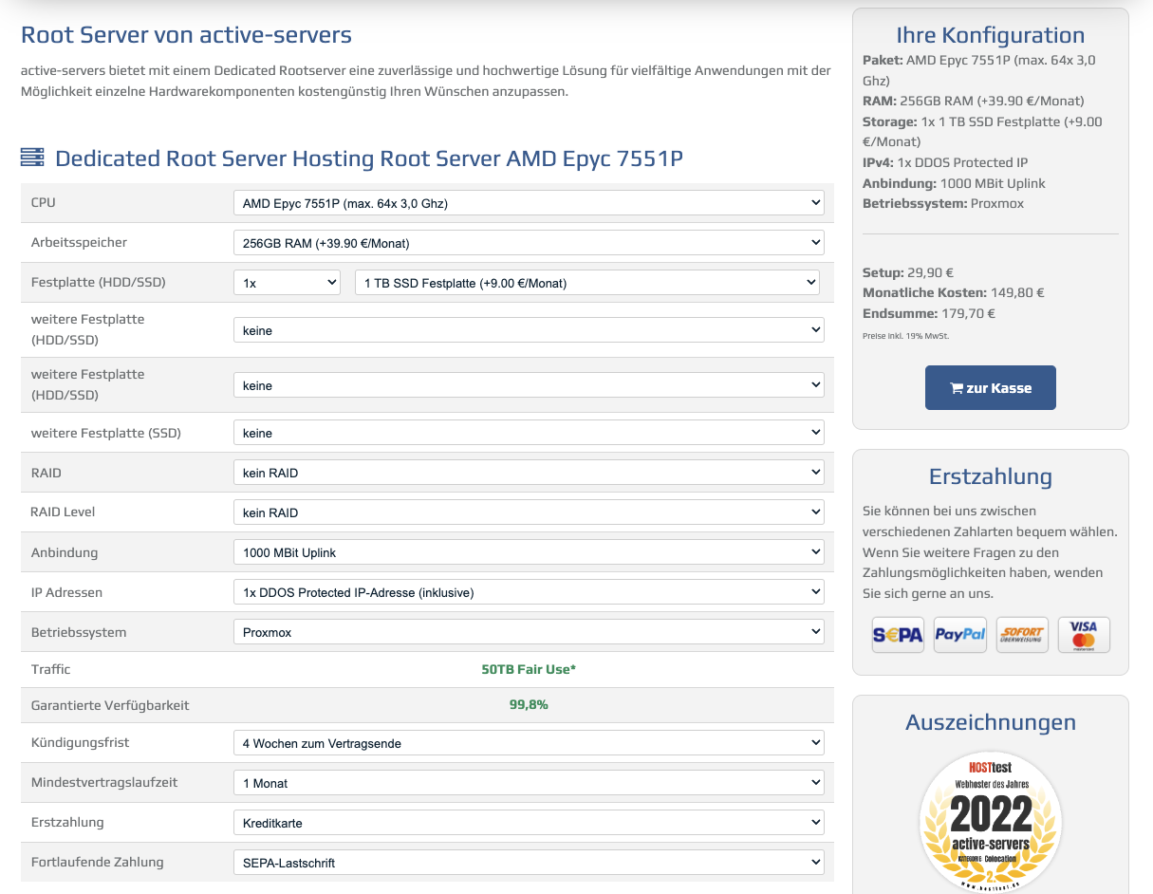The height and width of the screenshot is (894, 1153).
Task: Click the zur Kasse checkout button
Action: pos(990,387)
